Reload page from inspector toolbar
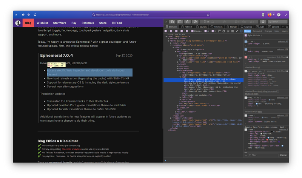302x178 pixels. point(187,22)
